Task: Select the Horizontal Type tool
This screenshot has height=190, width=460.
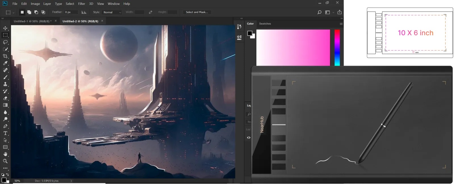Action: tap(5, 133)
